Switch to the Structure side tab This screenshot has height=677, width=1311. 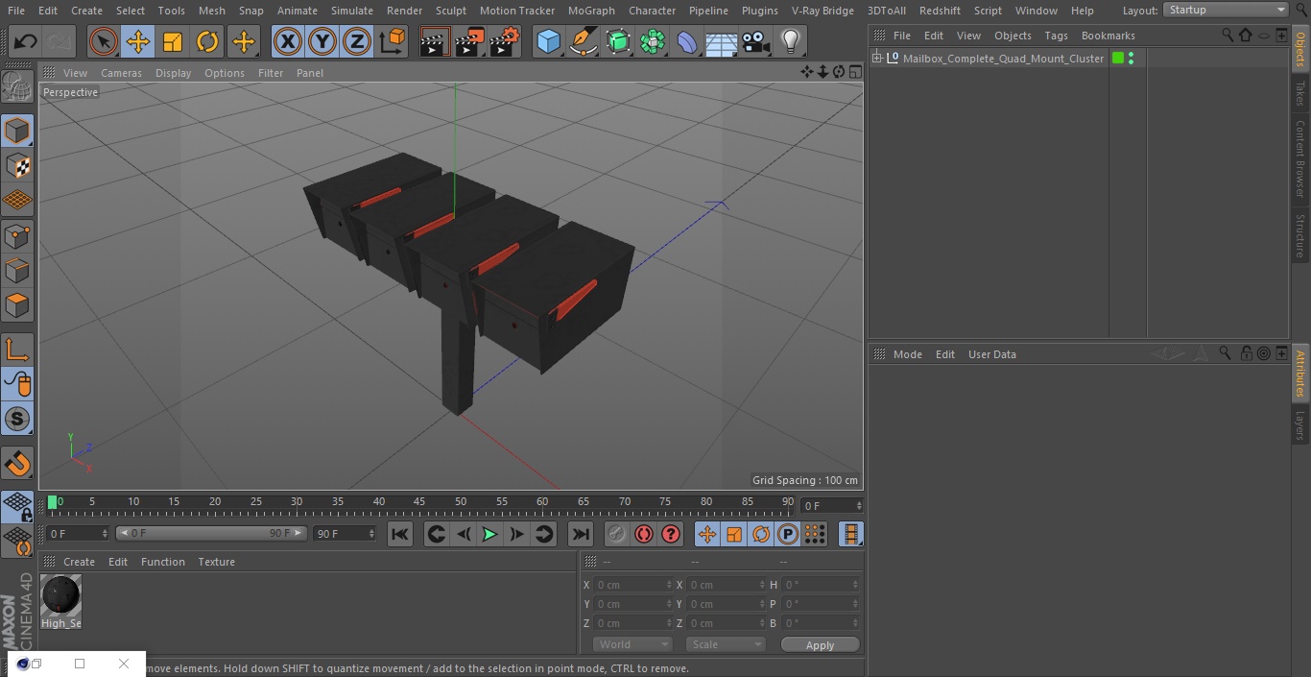click(x=1300, y=235)
